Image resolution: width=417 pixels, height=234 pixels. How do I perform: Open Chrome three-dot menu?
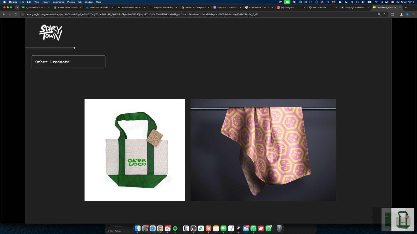(413, 14)
